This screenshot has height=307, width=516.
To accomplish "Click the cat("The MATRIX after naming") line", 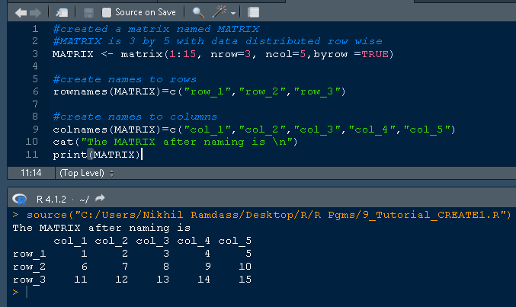I will tap(175, 142).
